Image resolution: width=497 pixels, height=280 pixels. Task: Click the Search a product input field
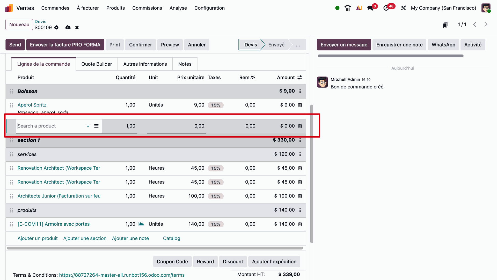click(50, 126)
